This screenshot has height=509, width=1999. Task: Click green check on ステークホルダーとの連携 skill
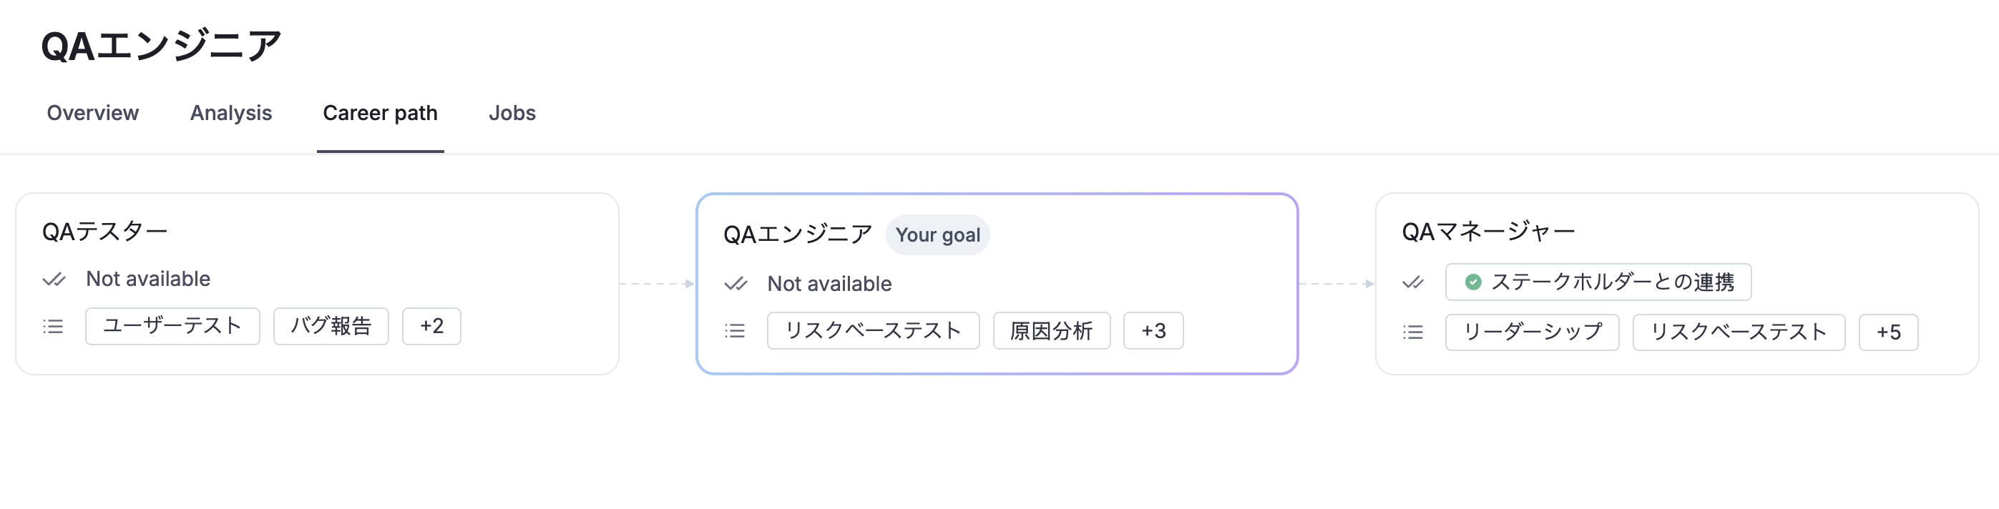point(1473,282)
